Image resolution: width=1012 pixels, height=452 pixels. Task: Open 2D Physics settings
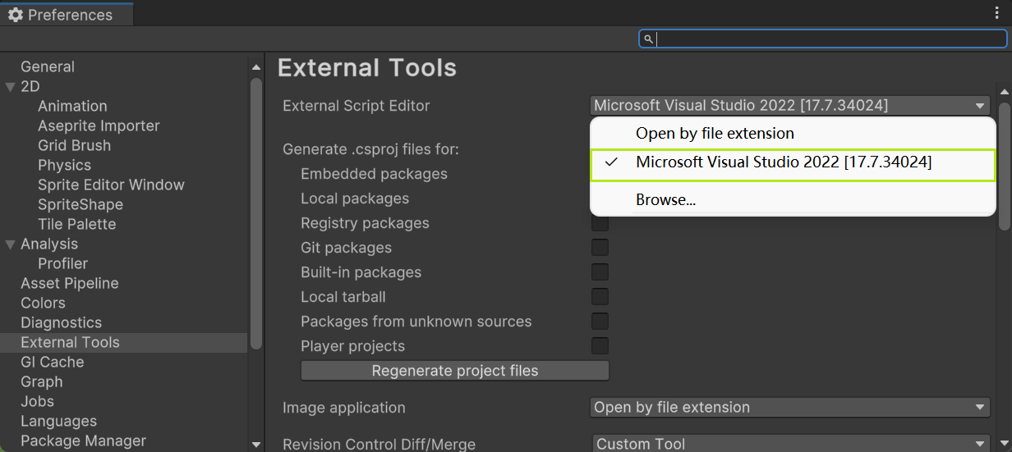click(64, 165)
